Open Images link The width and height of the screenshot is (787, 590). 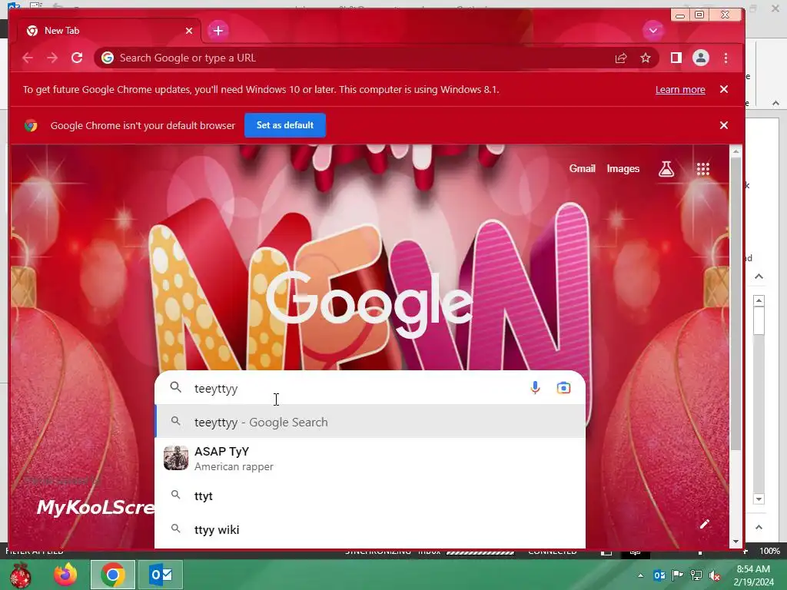pos(623,169)
